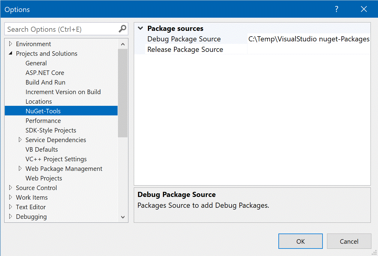Click the search magnifier icon
This screenshot has height=256, width=378.
point(122,29)
